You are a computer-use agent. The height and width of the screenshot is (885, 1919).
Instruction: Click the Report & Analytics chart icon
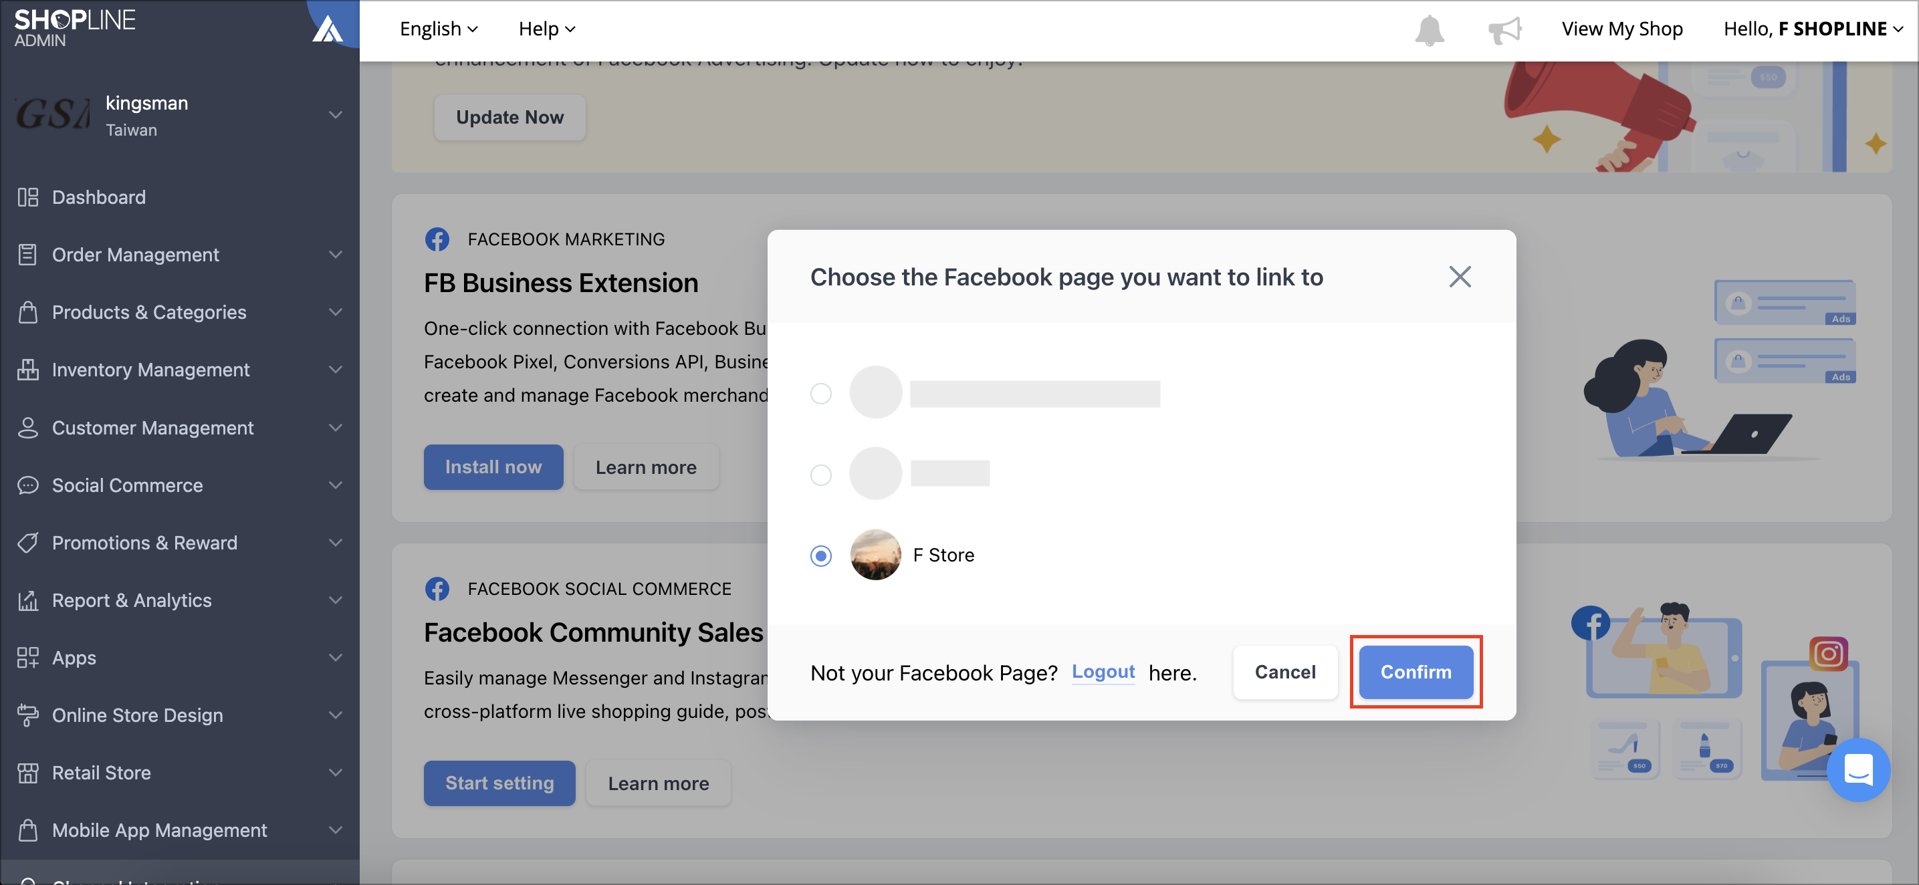27,600
